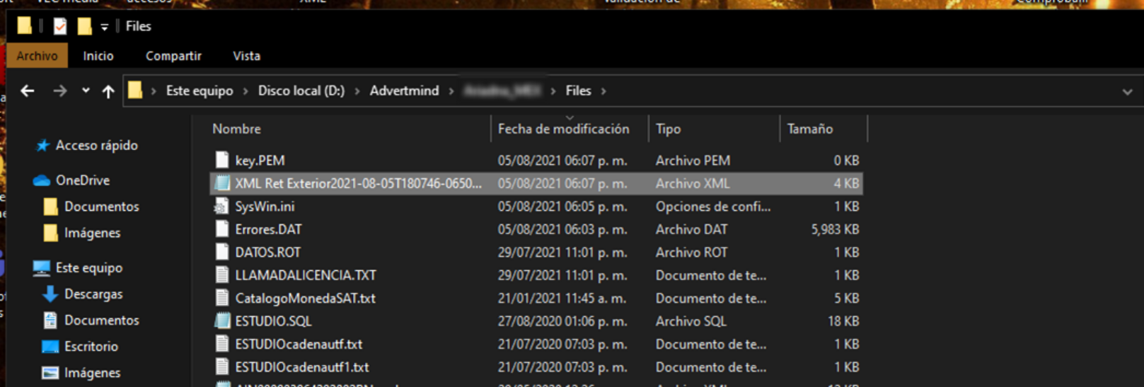Click the SysWin.ini gear file icon

[x=221, y=206]
